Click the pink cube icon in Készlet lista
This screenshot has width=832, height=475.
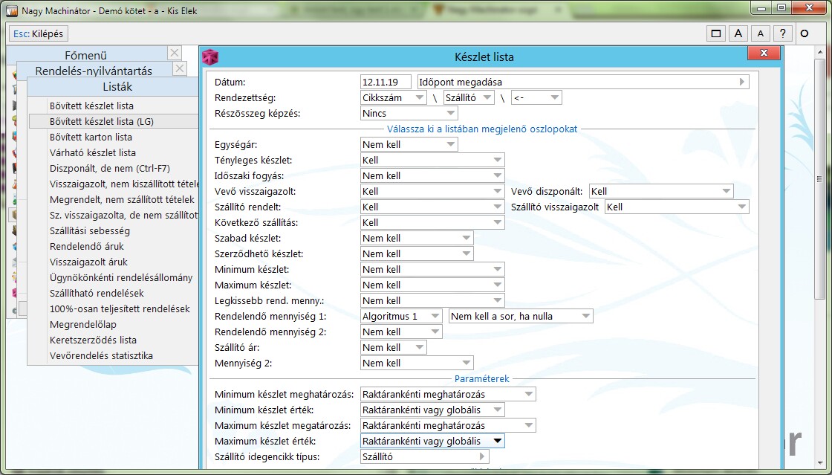click(x=211, y=57)
